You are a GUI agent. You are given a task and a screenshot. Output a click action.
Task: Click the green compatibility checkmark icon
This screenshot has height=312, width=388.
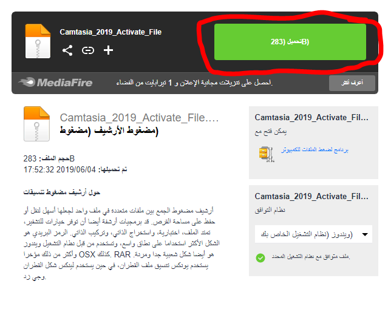coord(260,258)
